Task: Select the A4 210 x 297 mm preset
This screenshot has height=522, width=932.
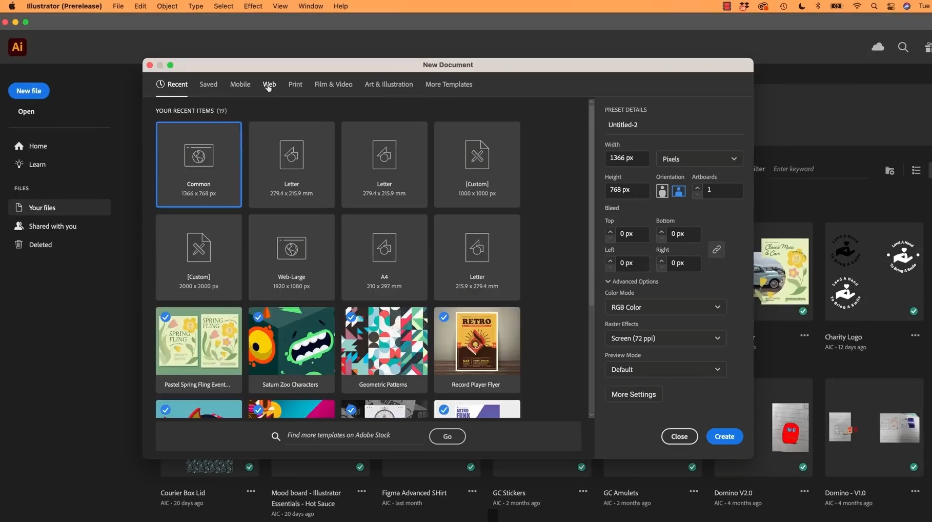Action: 384,257
